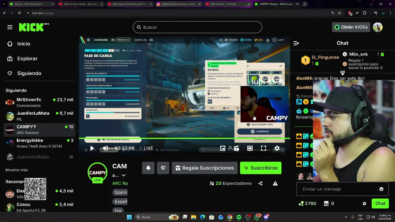395x222 pixels.
Task: Open Chrome three-dot menu
Action: pyautogui.click(x=390, y=13)
